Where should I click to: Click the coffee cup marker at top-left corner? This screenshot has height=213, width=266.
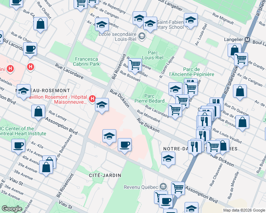pos(16,4)
